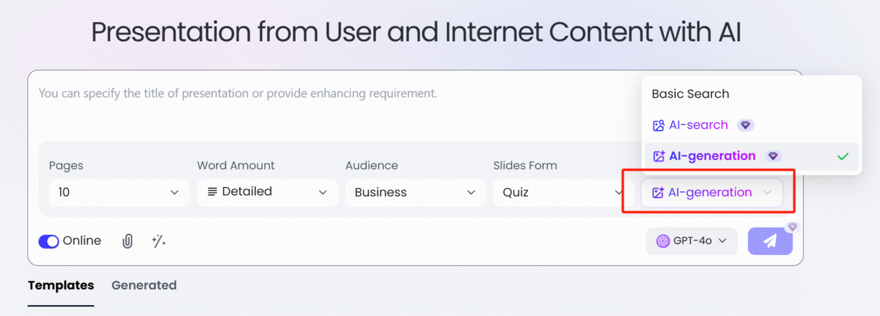Click the diamond badge above send button
Screen dimensions: 880x316
(x=793, y=227)
